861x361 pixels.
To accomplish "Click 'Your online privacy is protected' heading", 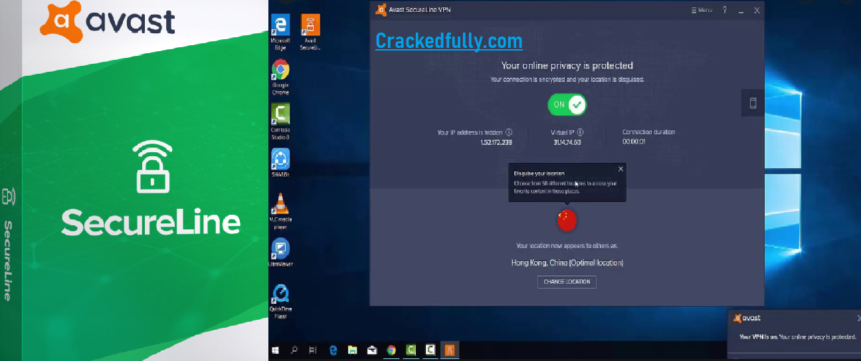I will [x=567, y=65].
